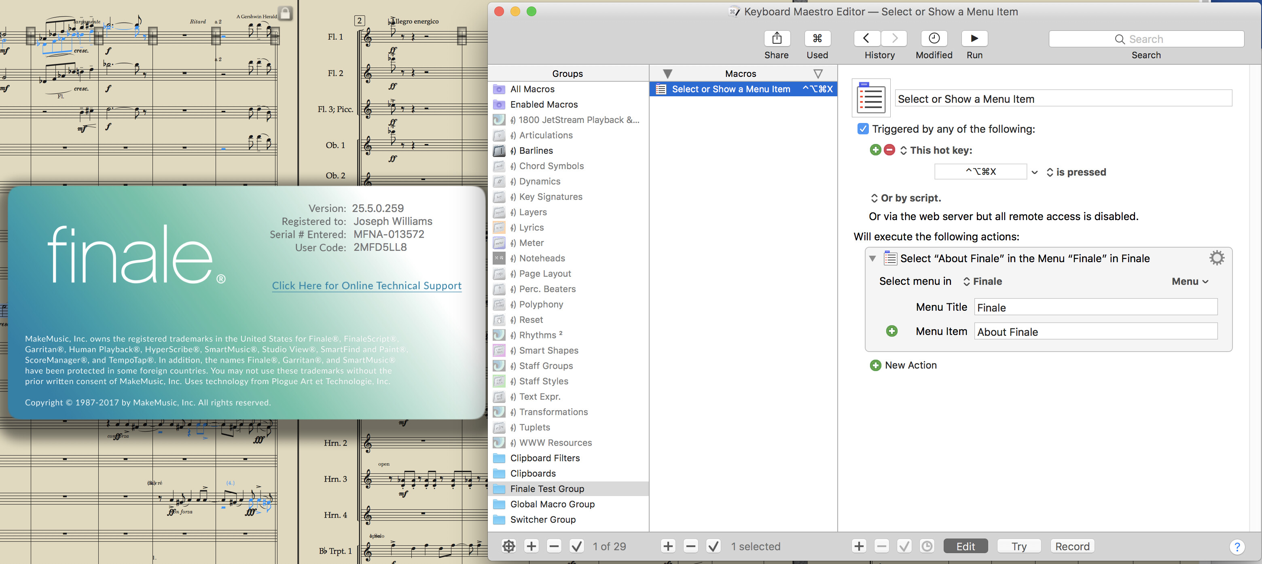Click the macro icon next to name
The width and height of the screenshot is (1262, 564).
click(x=870, y=98)
